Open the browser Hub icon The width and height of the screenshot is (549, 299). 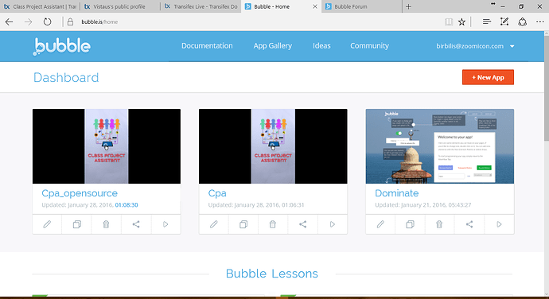click(x=486, y=21)
